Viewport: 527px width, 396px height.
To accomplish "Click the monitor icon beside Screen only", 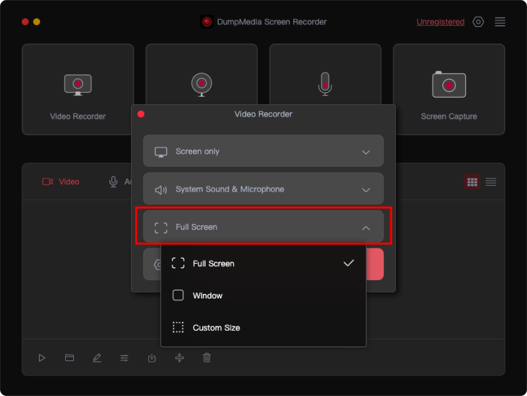I will point(161,152).
